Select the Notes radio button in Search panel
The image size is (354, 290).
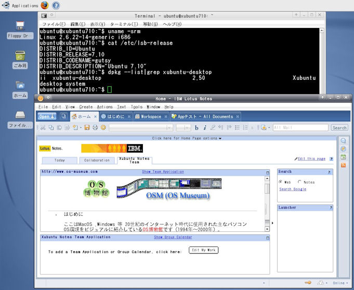299,182
